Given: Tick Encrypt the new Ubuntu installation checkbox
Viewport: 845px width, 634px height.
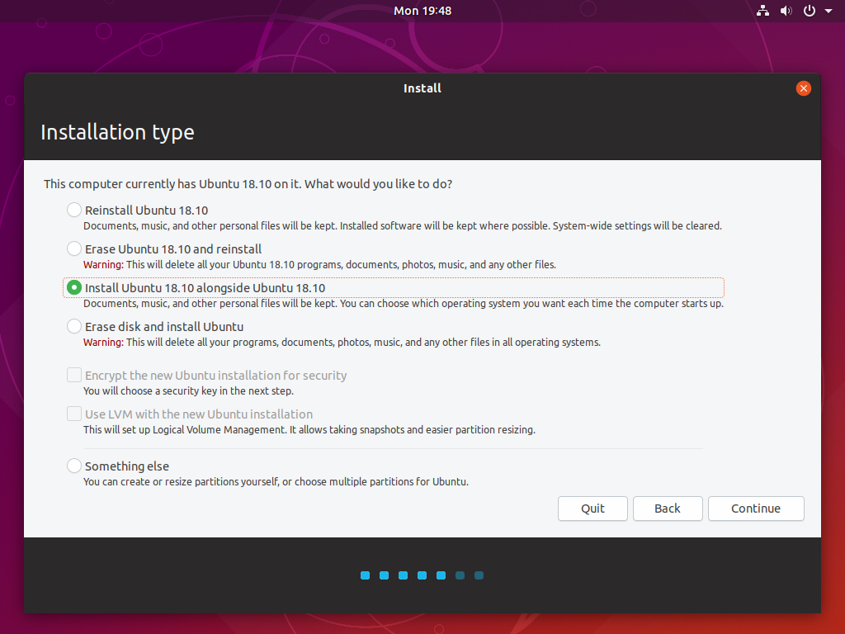Looking at the screenshot, I should [x=73, y=375].
